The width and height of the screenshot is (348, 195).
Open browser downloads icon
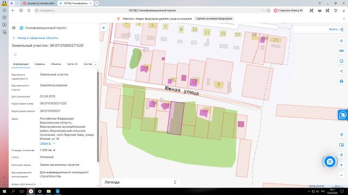click(344, 10)
